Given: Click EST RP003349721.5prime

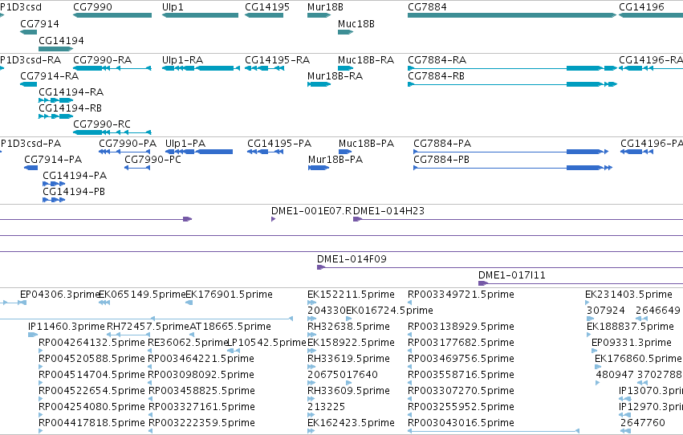Looking at the screenshot, I should click(461, 295).
